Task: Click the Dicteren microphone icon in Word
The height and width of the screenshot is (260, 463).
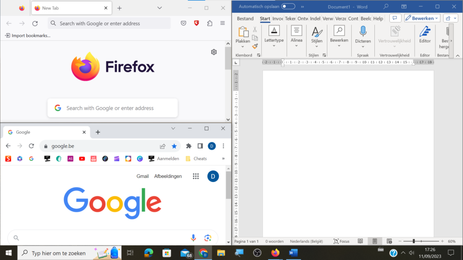Action: point(363,31)
